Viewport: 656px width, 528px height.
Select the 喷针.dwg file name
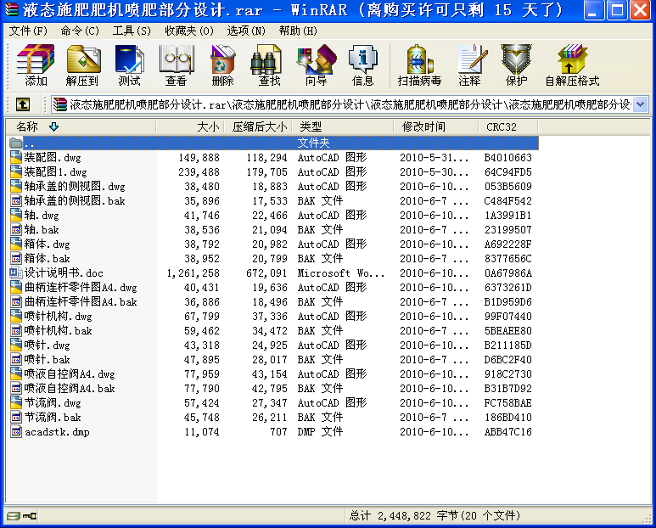click(x=47, y=345)
